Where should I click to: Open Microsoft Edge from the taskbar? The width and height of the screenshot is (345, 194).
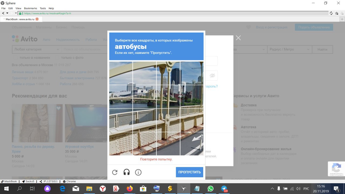click(x=62, y=189)
